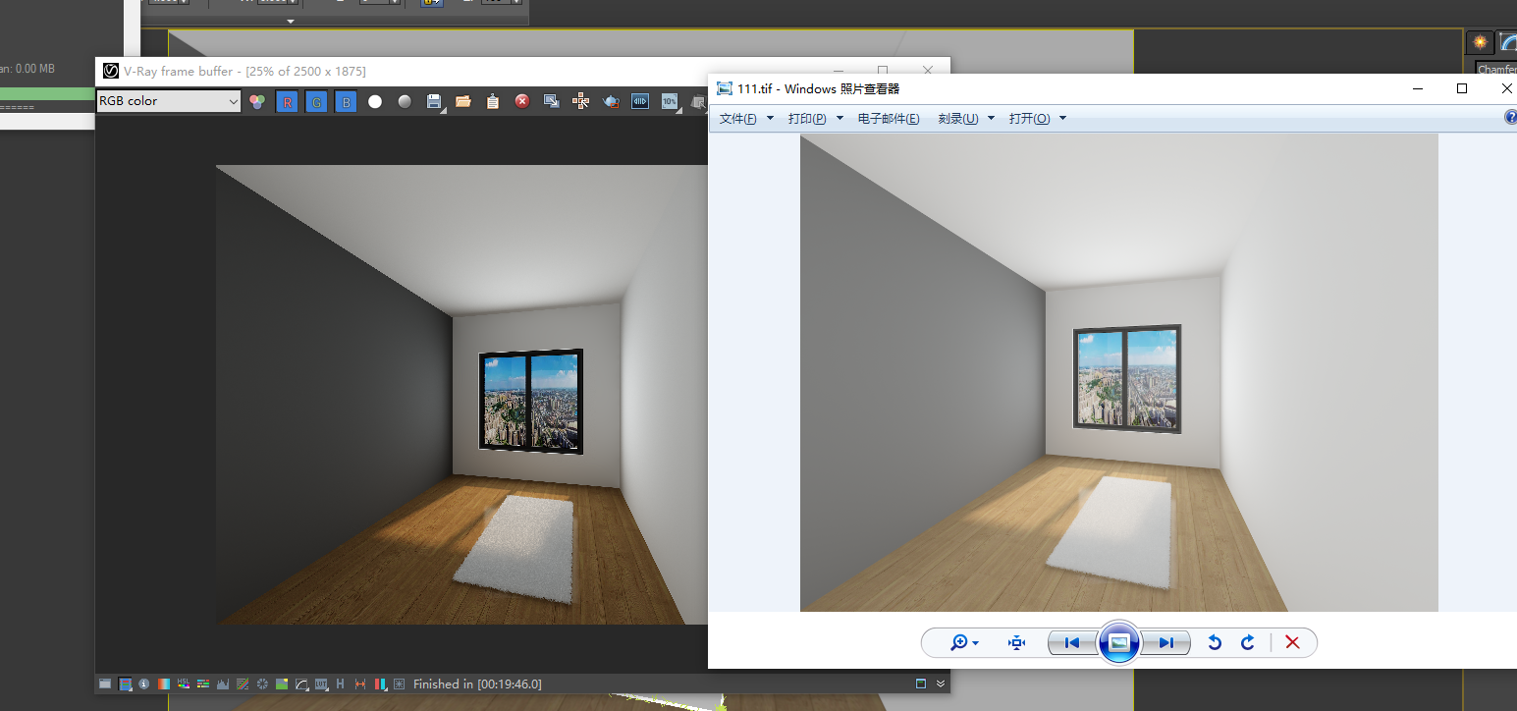Copy render to clipboard in frame buffer

point(493,101)
